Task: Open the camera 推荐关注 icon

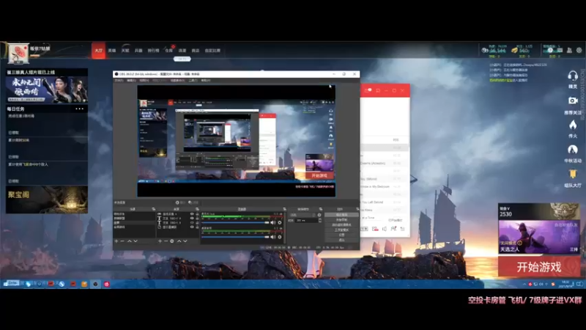Action: [573, 100]
